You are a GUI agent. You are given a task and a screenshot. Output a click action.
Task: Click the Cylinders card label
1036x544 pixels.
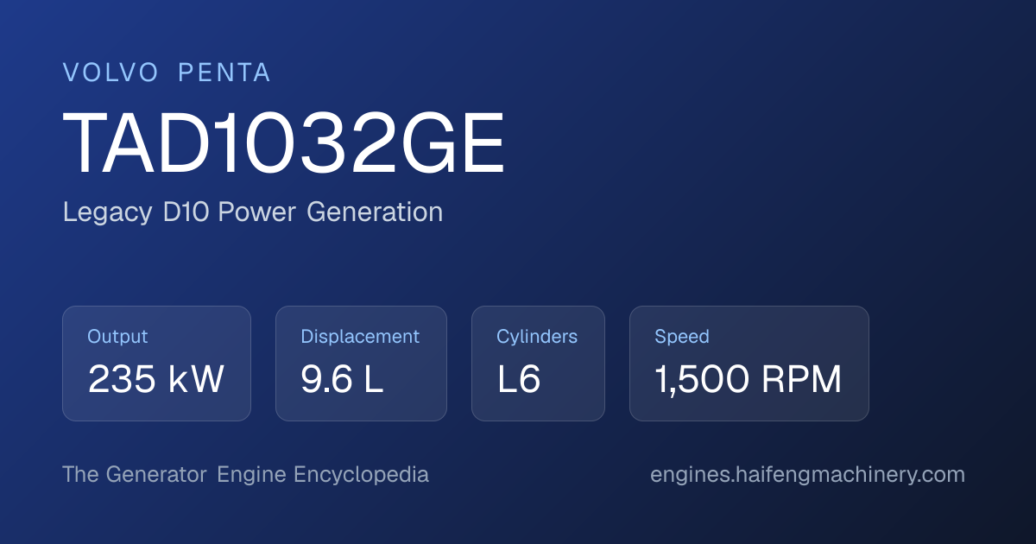537,337
